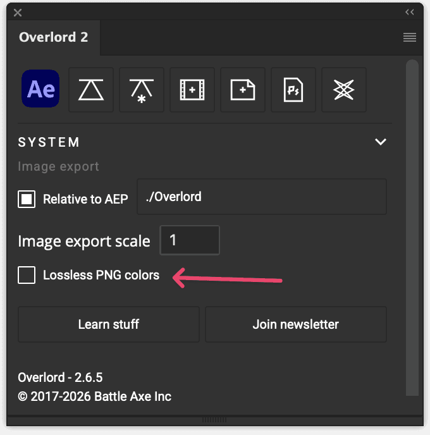Collapse panel with double chevron icon

(410, 12)
